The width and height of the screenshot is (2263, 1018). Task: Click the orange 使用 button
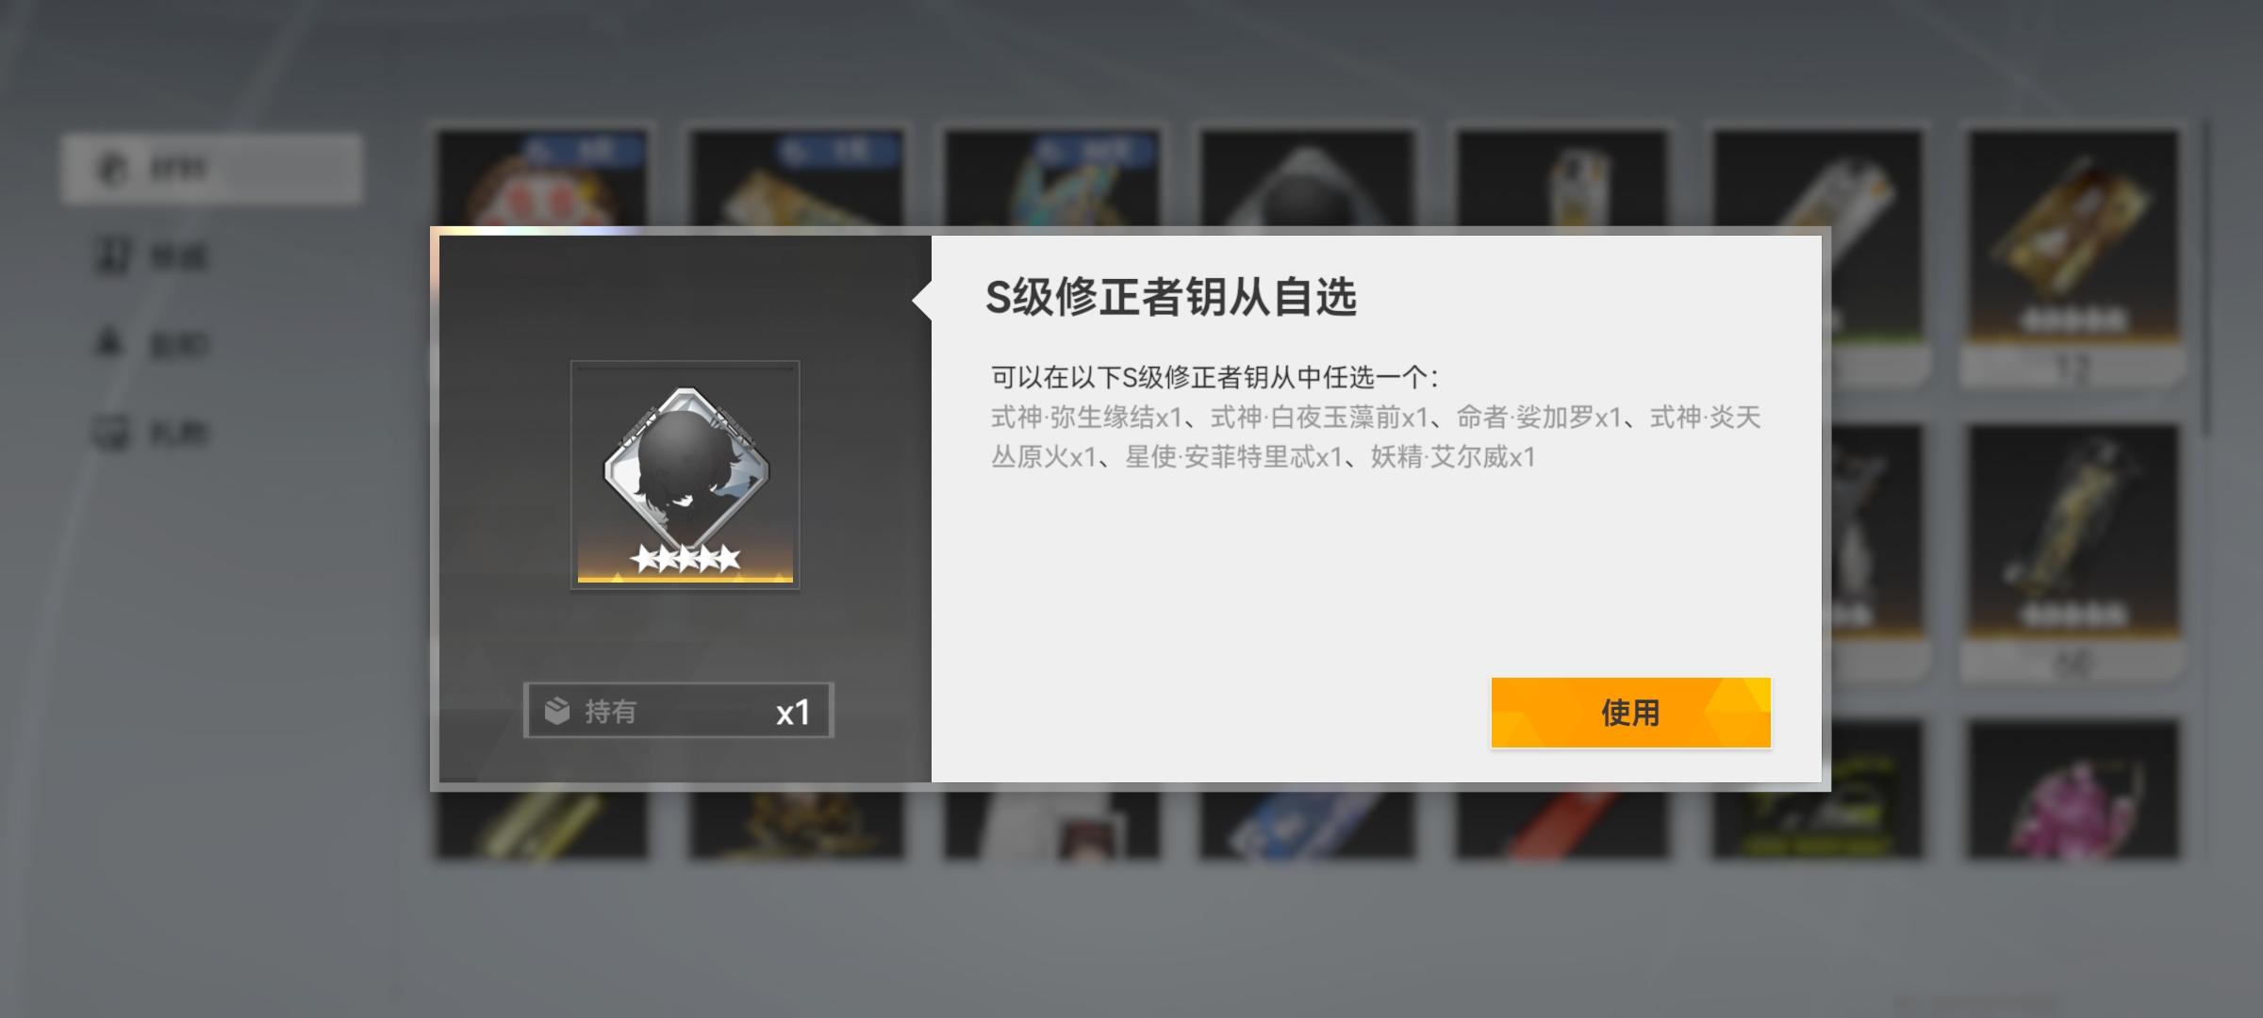coord(1630,713)
